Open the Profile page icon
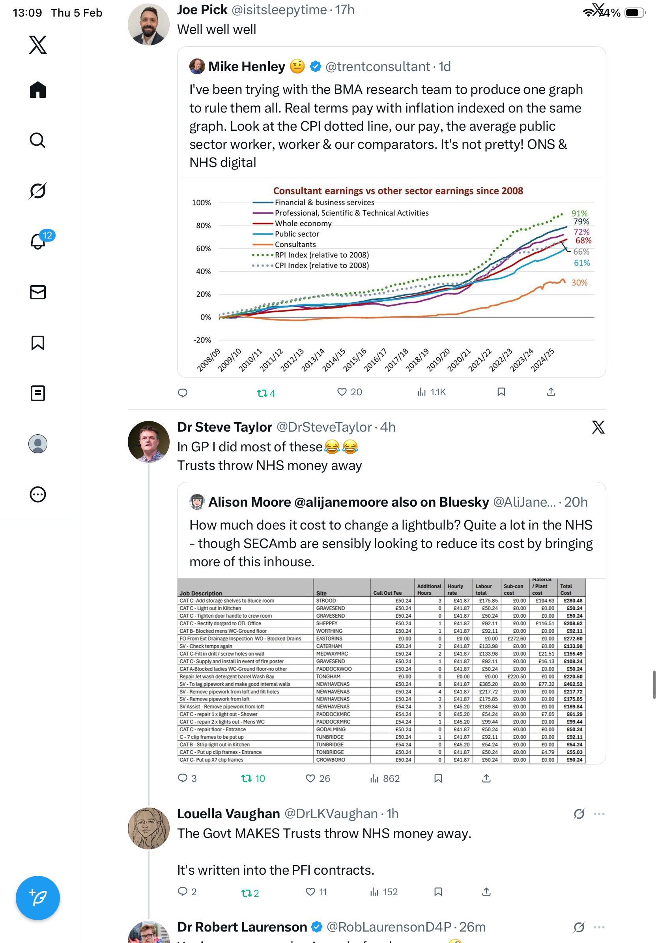The width and height of the screenshot is (658, 943). (x=38, y=443)
